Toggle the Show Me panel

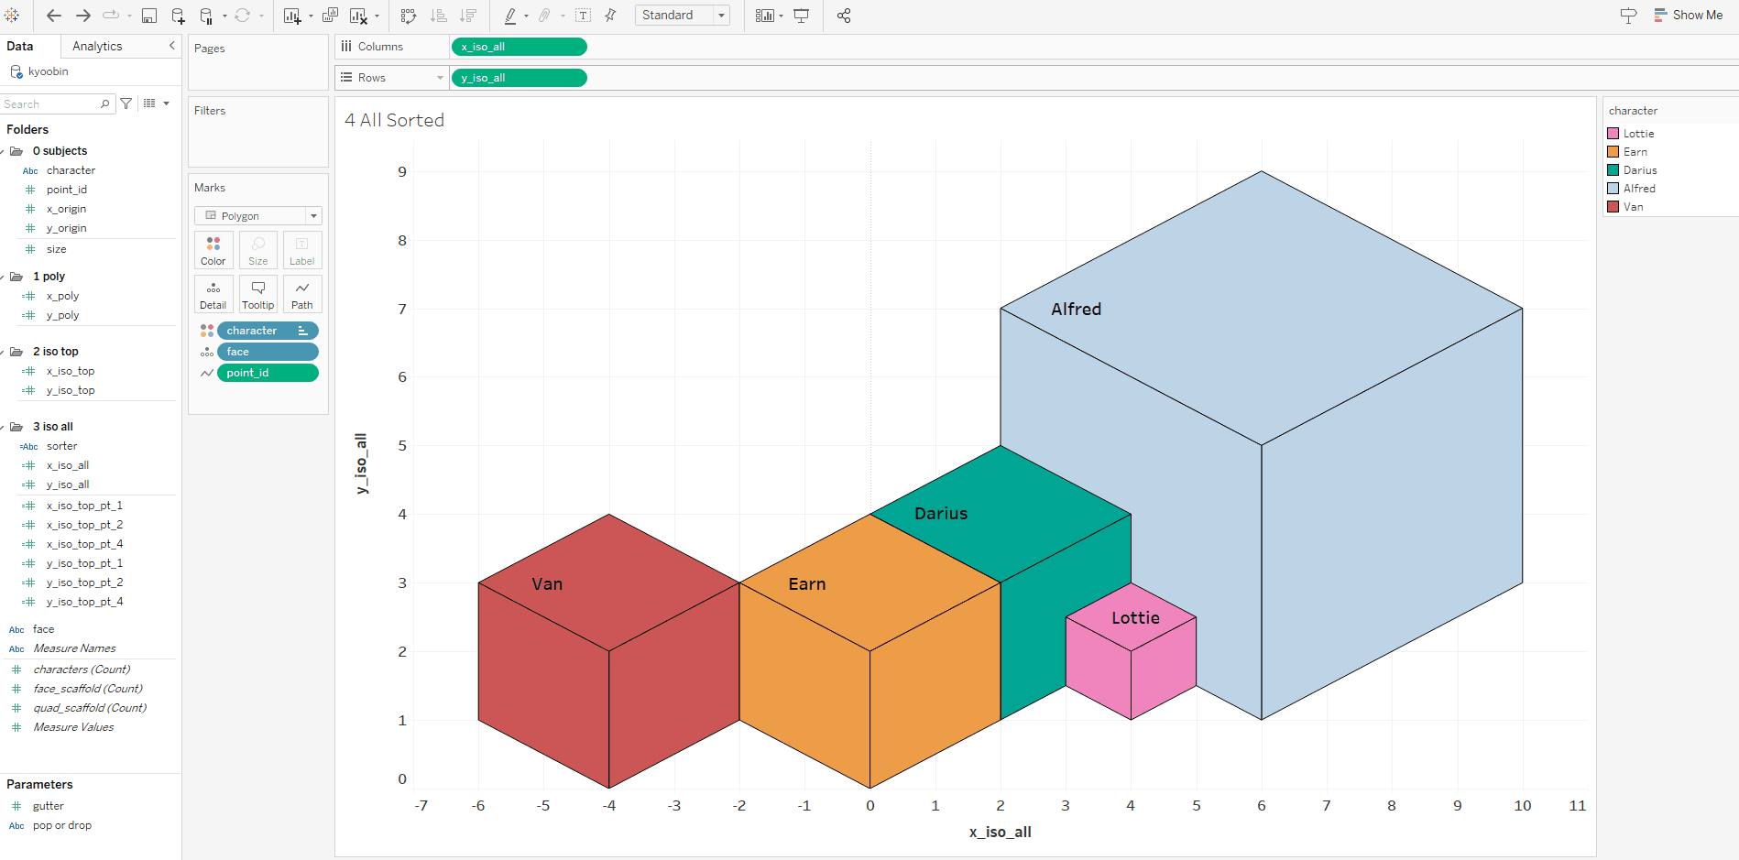[1688, 16]
